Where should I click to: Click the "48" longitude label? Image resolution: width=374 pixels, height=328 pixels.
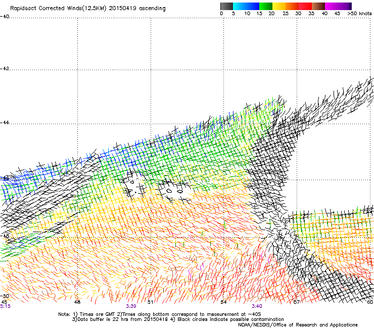(x=77, y=302)
